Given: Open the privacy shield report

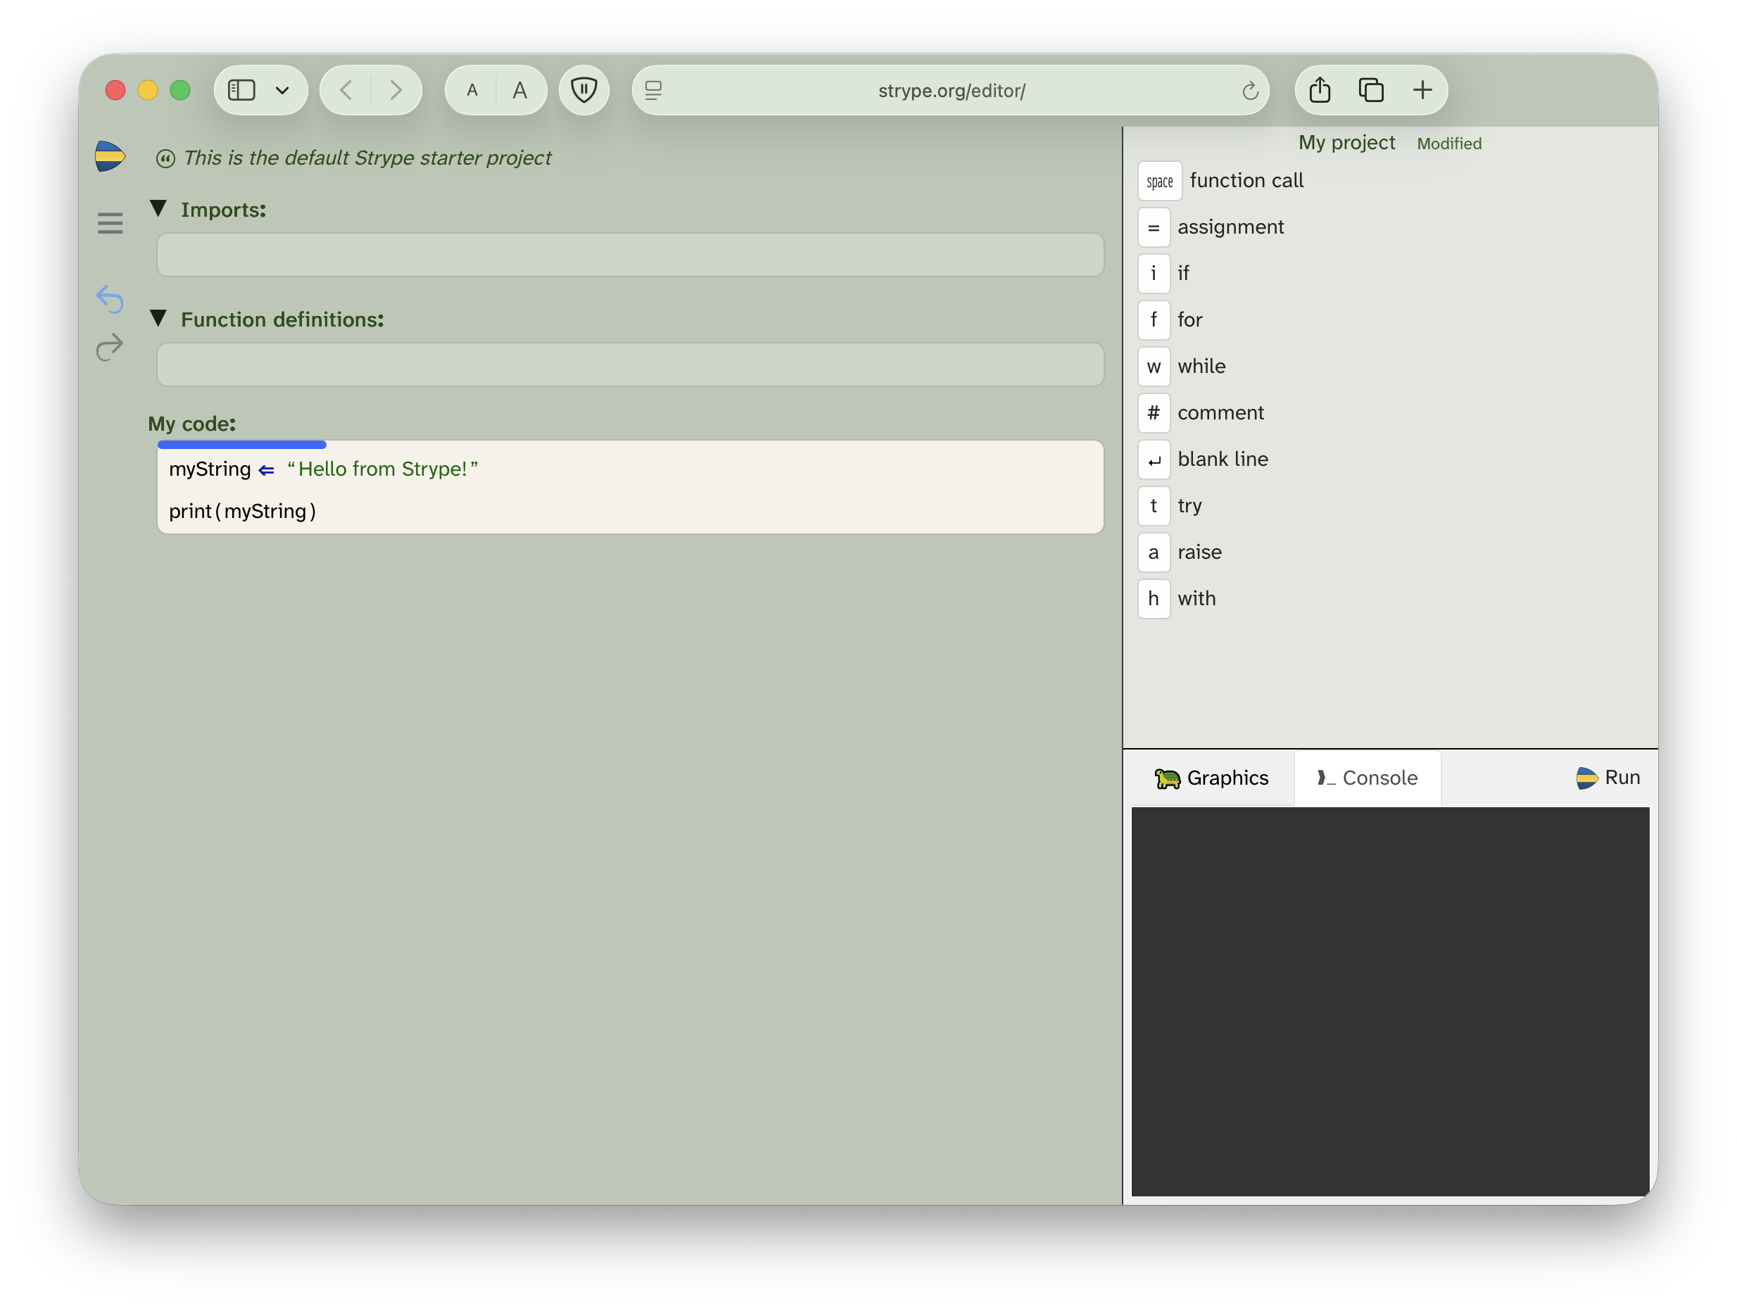Looking at the screenshot, I should pos(583,90).
